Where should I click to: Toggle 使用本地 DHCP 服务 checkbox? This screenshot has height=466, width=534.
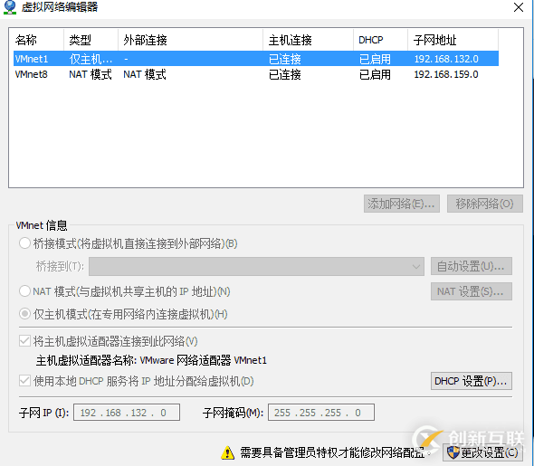(x=24, y=381)
